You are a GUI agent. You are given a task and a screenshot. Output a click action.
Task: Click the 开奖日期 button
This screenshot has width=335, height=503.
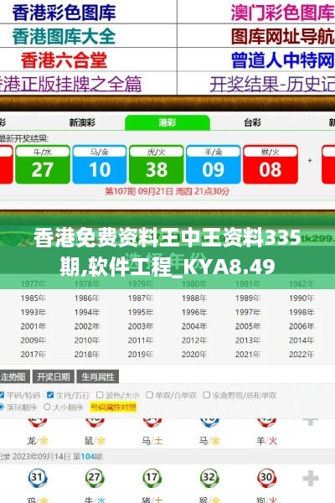click(54, 376)
